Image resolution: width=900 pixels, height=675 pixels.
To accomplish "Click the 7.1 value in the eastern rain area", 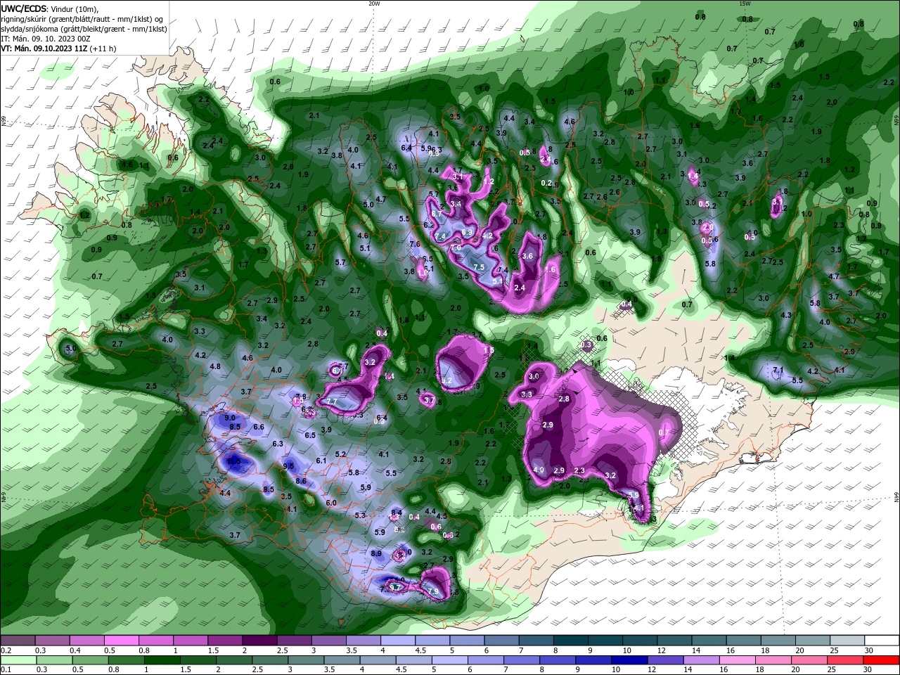I will click(x=778, y=370).
